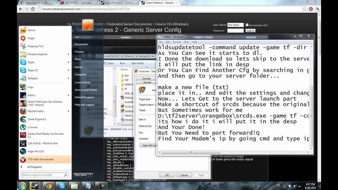This screenshot has height=190, width=338.
Task: Open Notepad File menu
Action: coord(161,42)
